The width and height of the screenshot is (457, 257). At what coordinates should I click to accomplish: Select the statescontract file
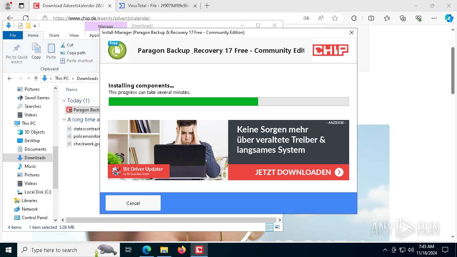pos(84,128)
